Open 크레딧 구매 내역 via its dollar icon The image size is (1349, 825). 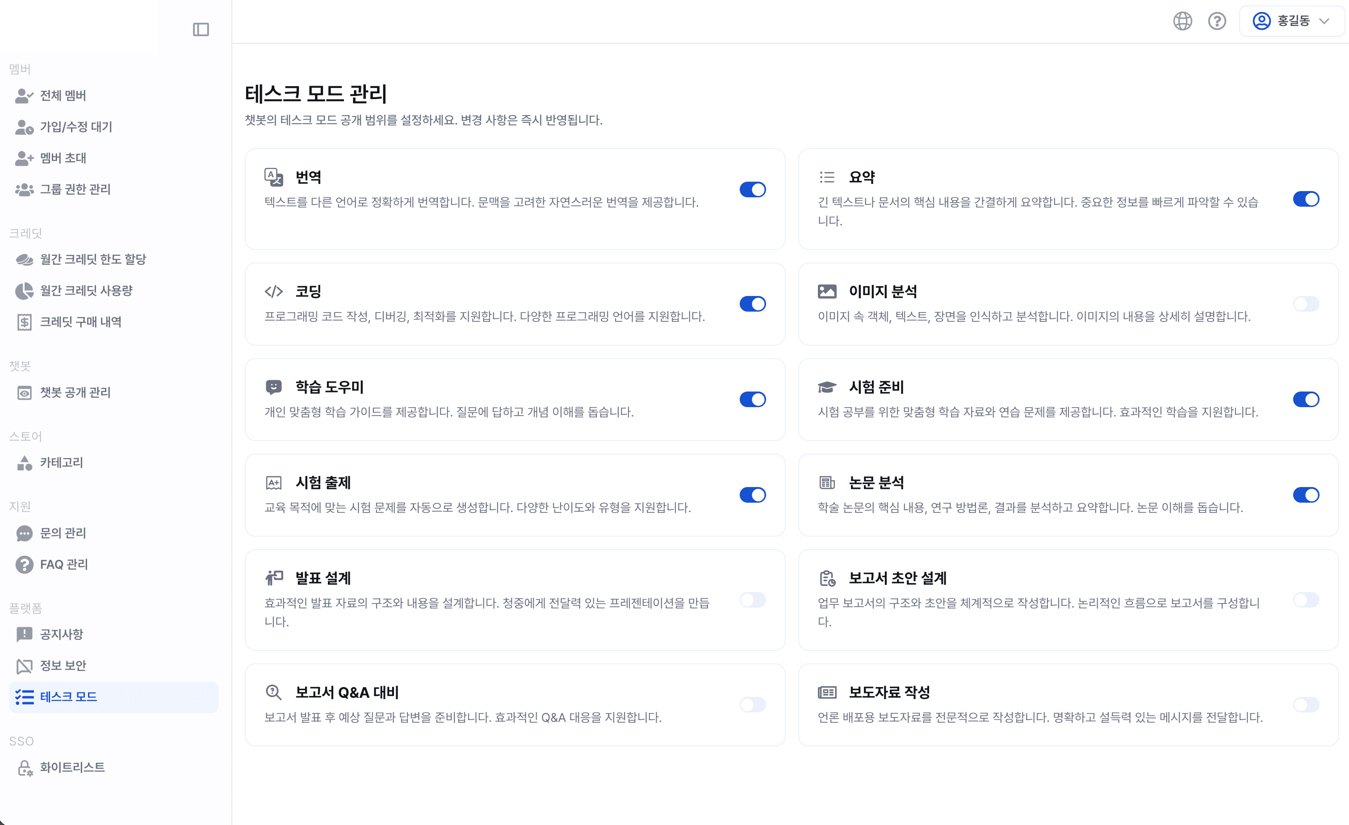coord(24,322)
